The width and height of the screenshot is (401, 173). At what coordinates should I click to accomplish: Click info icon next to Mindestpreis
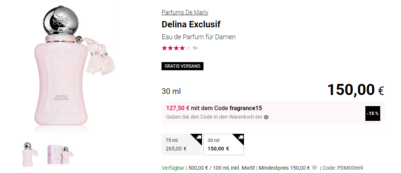[314, 167]
